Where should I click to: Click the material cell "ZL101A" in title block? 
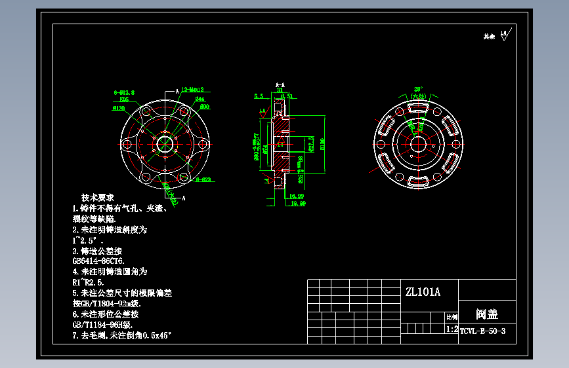pyautogui.click(x=423, y=292)
